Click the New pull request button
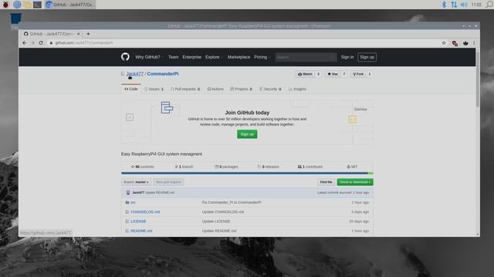The width and height of the screenshot is (494, 277). pos(168,182)
